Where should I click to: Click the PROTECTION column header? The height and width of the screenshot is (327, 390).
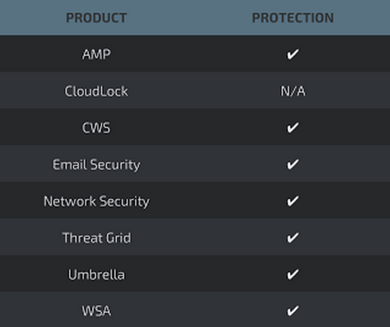click(293, 18)
